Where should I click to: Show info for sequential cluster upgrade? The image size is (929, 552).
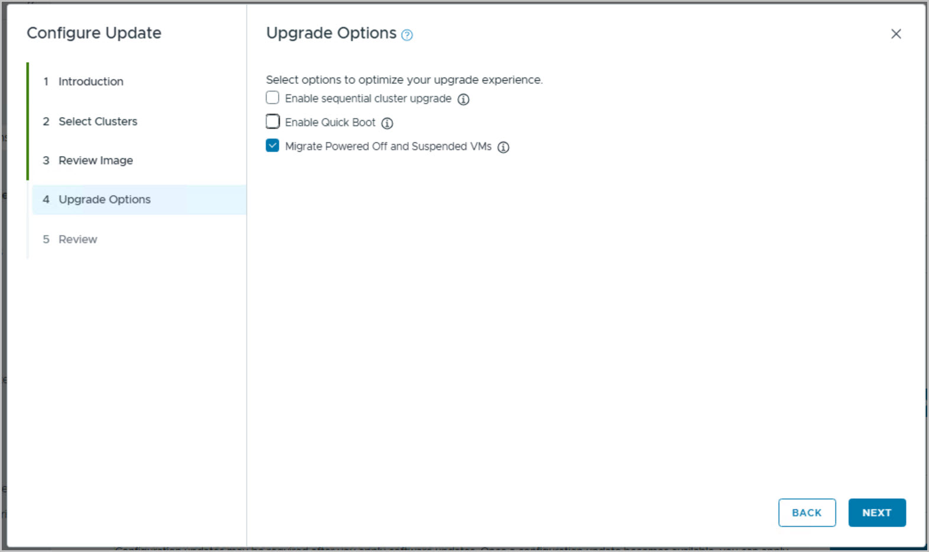[x=464, y=99]
